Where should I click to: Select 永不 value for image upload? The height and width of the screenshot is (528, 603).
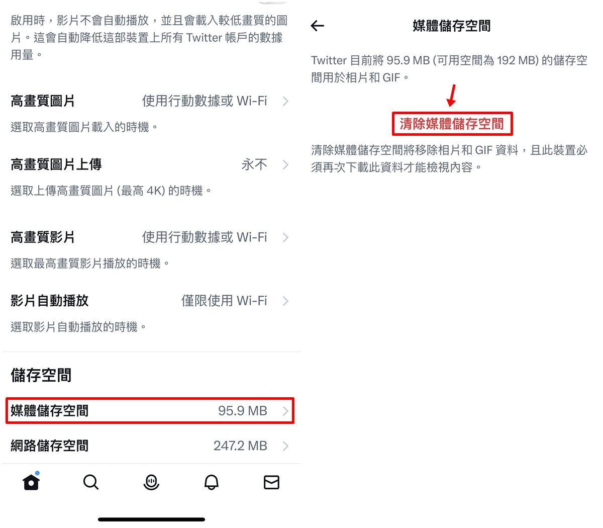[254, 164]
